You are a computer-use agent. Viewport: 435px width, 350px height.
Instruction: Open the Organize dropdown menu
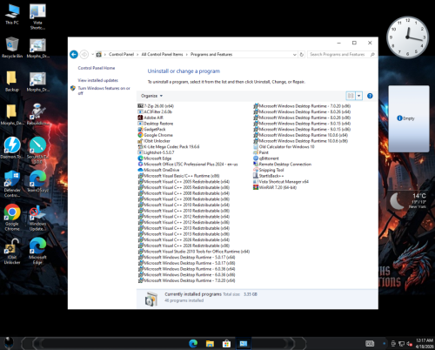(x=151, y=96)
